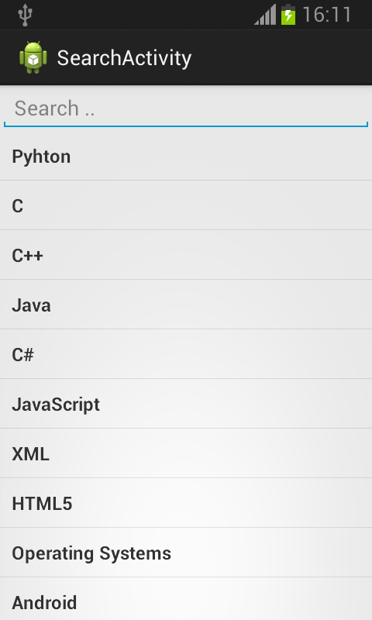Tap the Android list item

point(186,599)
